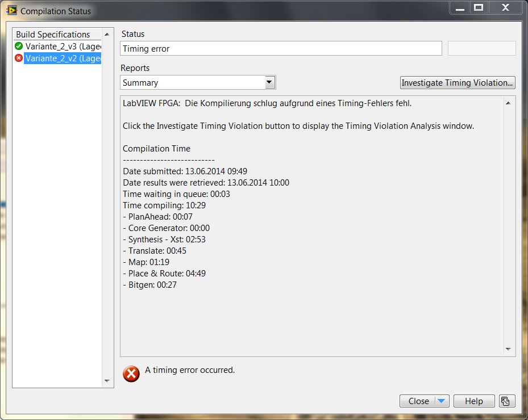The height and width of the screenshot is (420, 528).
Task: Click the 'Synthesis - Xst: 02:53' line
Action: (164, 239)
